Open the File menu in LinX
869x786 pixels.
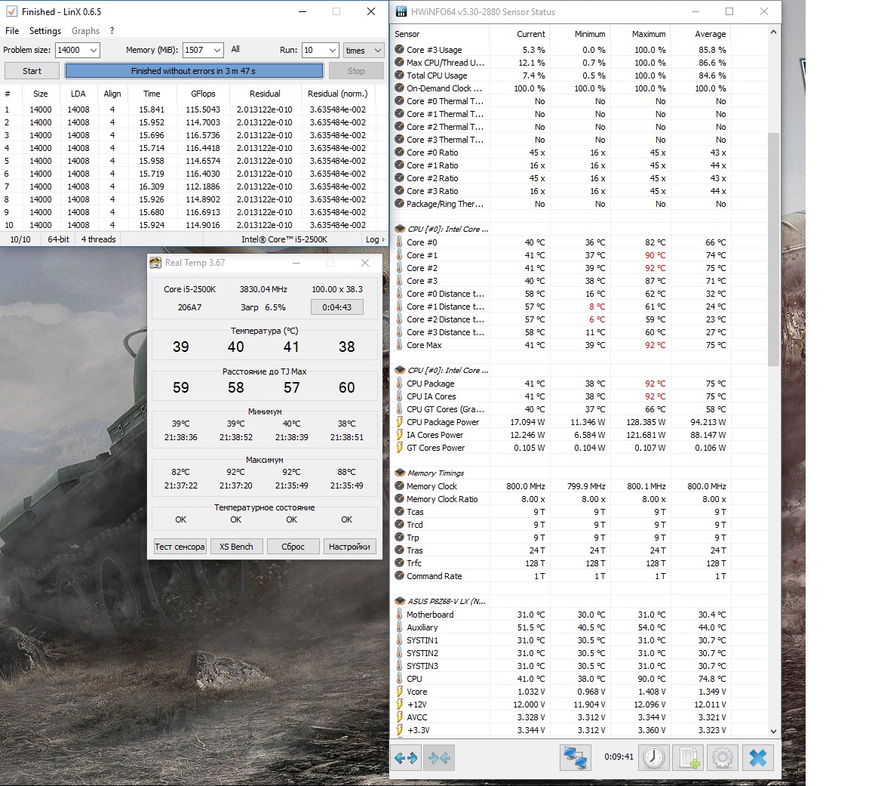pyautogui.click(x=12, y=31)
